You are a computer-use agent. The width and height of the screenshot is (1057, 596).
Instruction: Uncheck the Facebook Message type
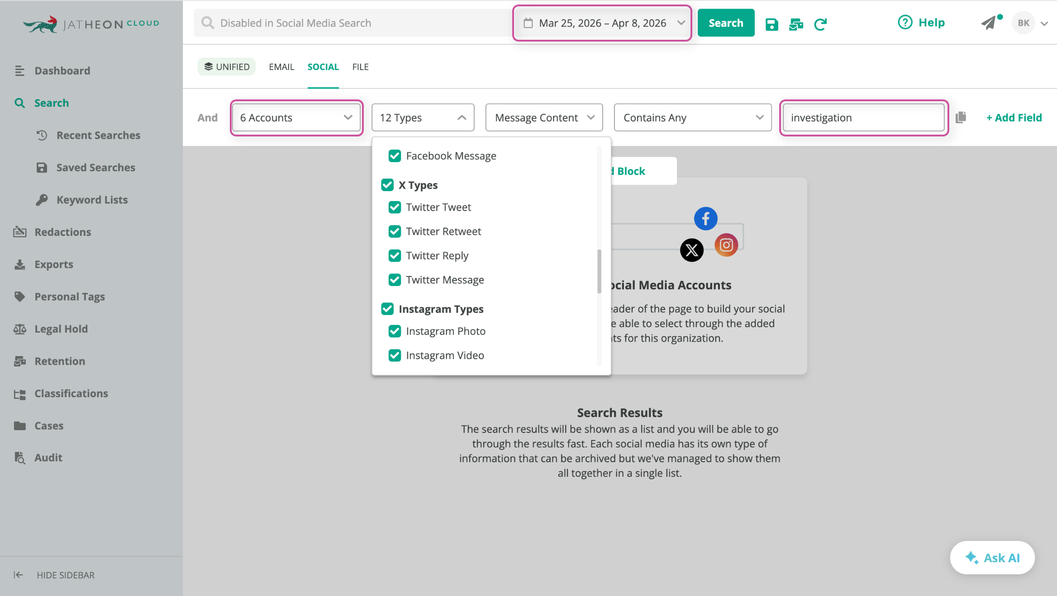(395, 155)
